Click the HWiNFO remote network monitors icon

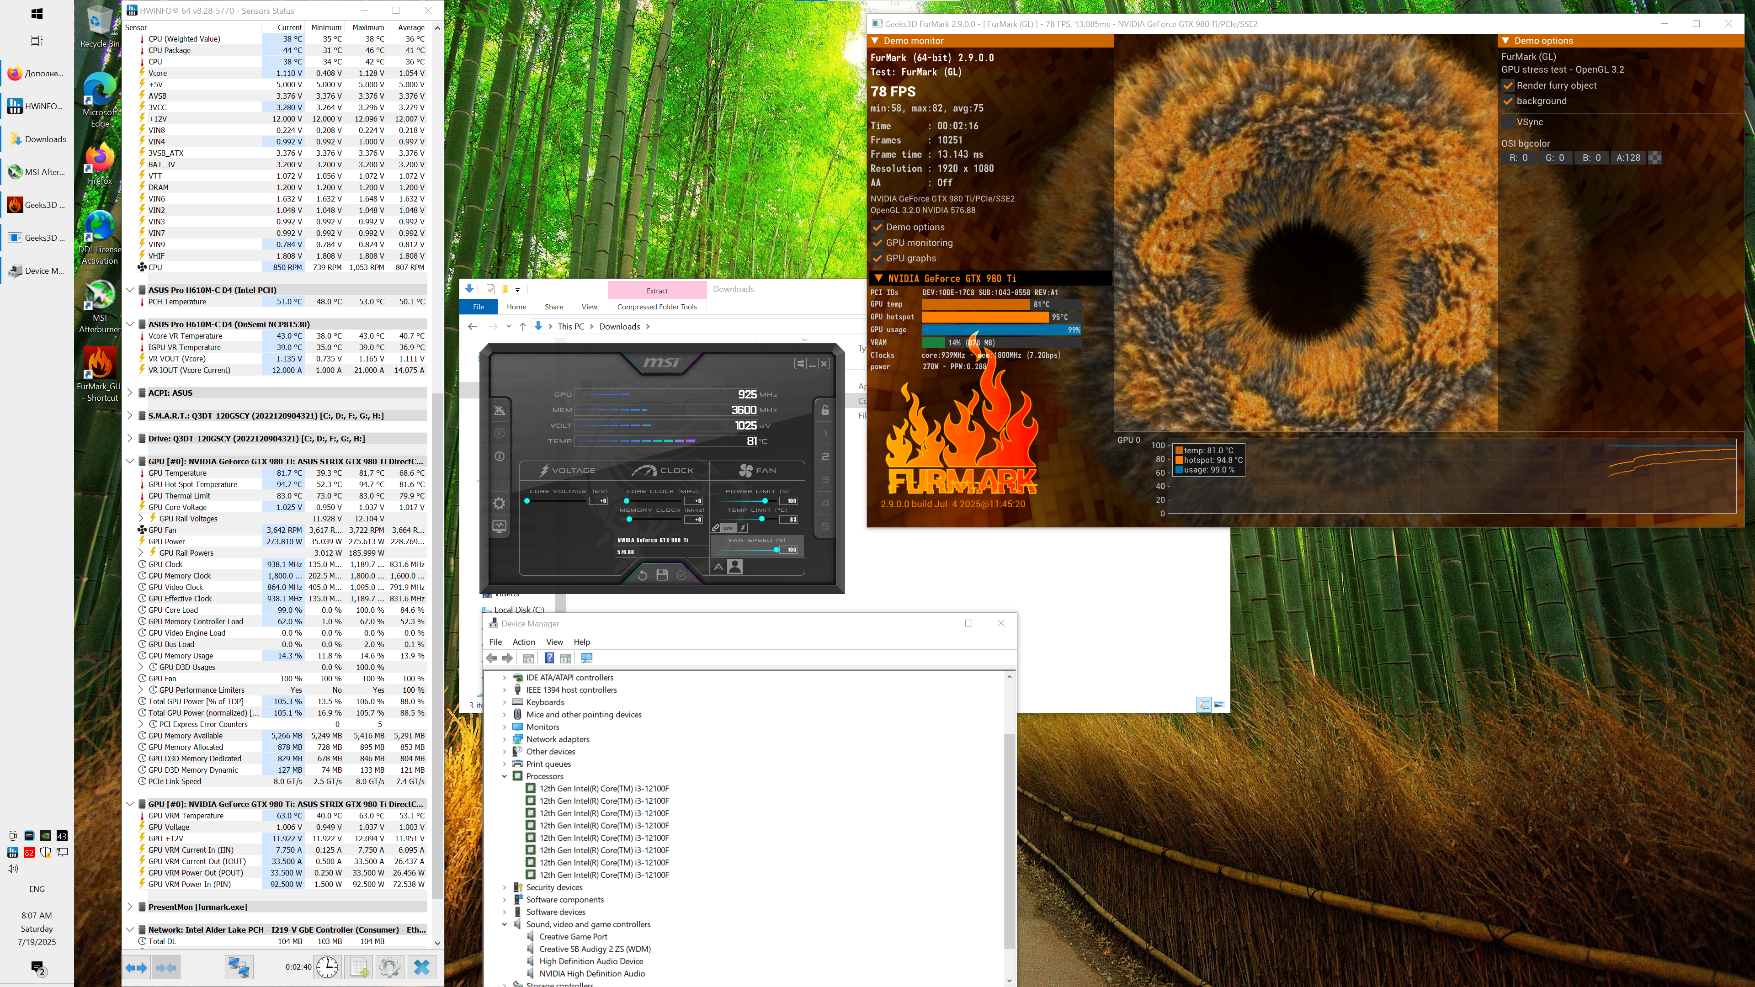tap(239, 967)
